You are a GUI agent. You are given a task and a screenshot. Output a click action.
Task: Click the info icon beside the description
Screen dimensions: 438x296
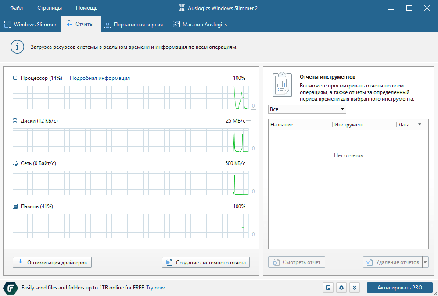(17, 47)
